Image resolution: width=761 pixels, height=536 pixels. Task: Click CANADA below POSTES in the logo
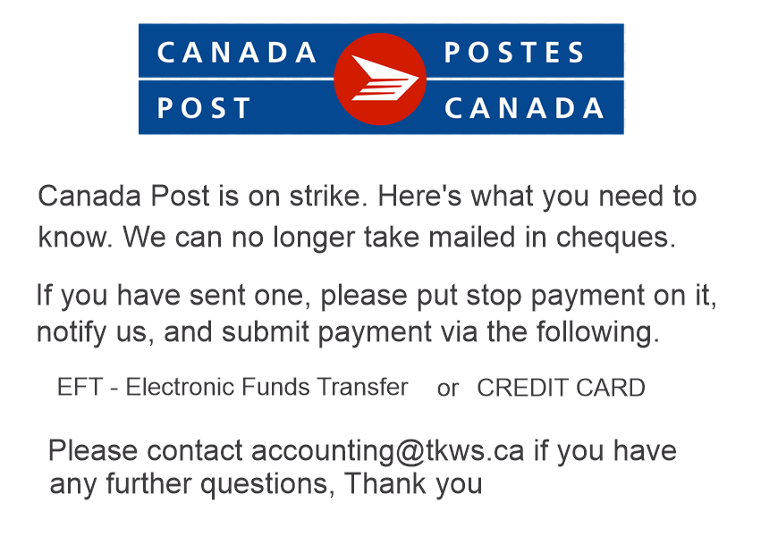(x=525, y=108)
